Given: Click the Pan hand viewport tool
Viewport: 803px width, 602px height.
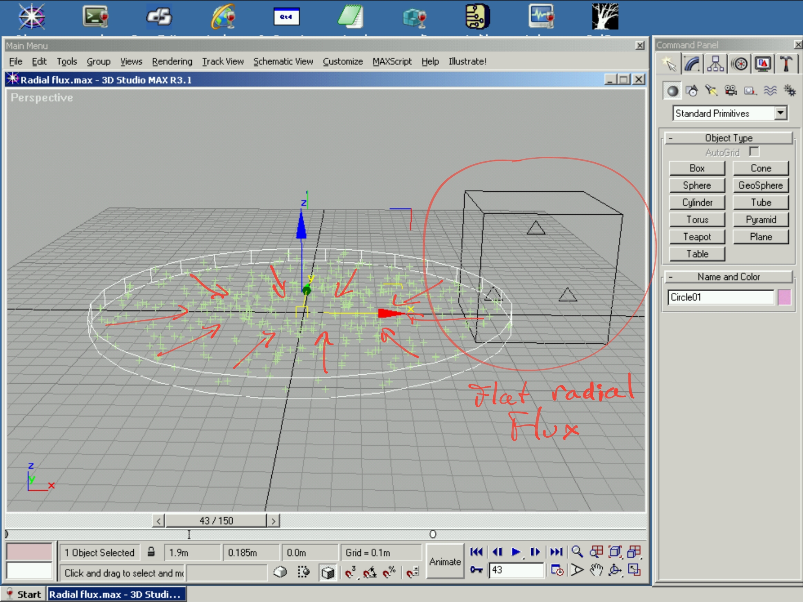Looking at the screenshot, I should [x=596, y=570].
